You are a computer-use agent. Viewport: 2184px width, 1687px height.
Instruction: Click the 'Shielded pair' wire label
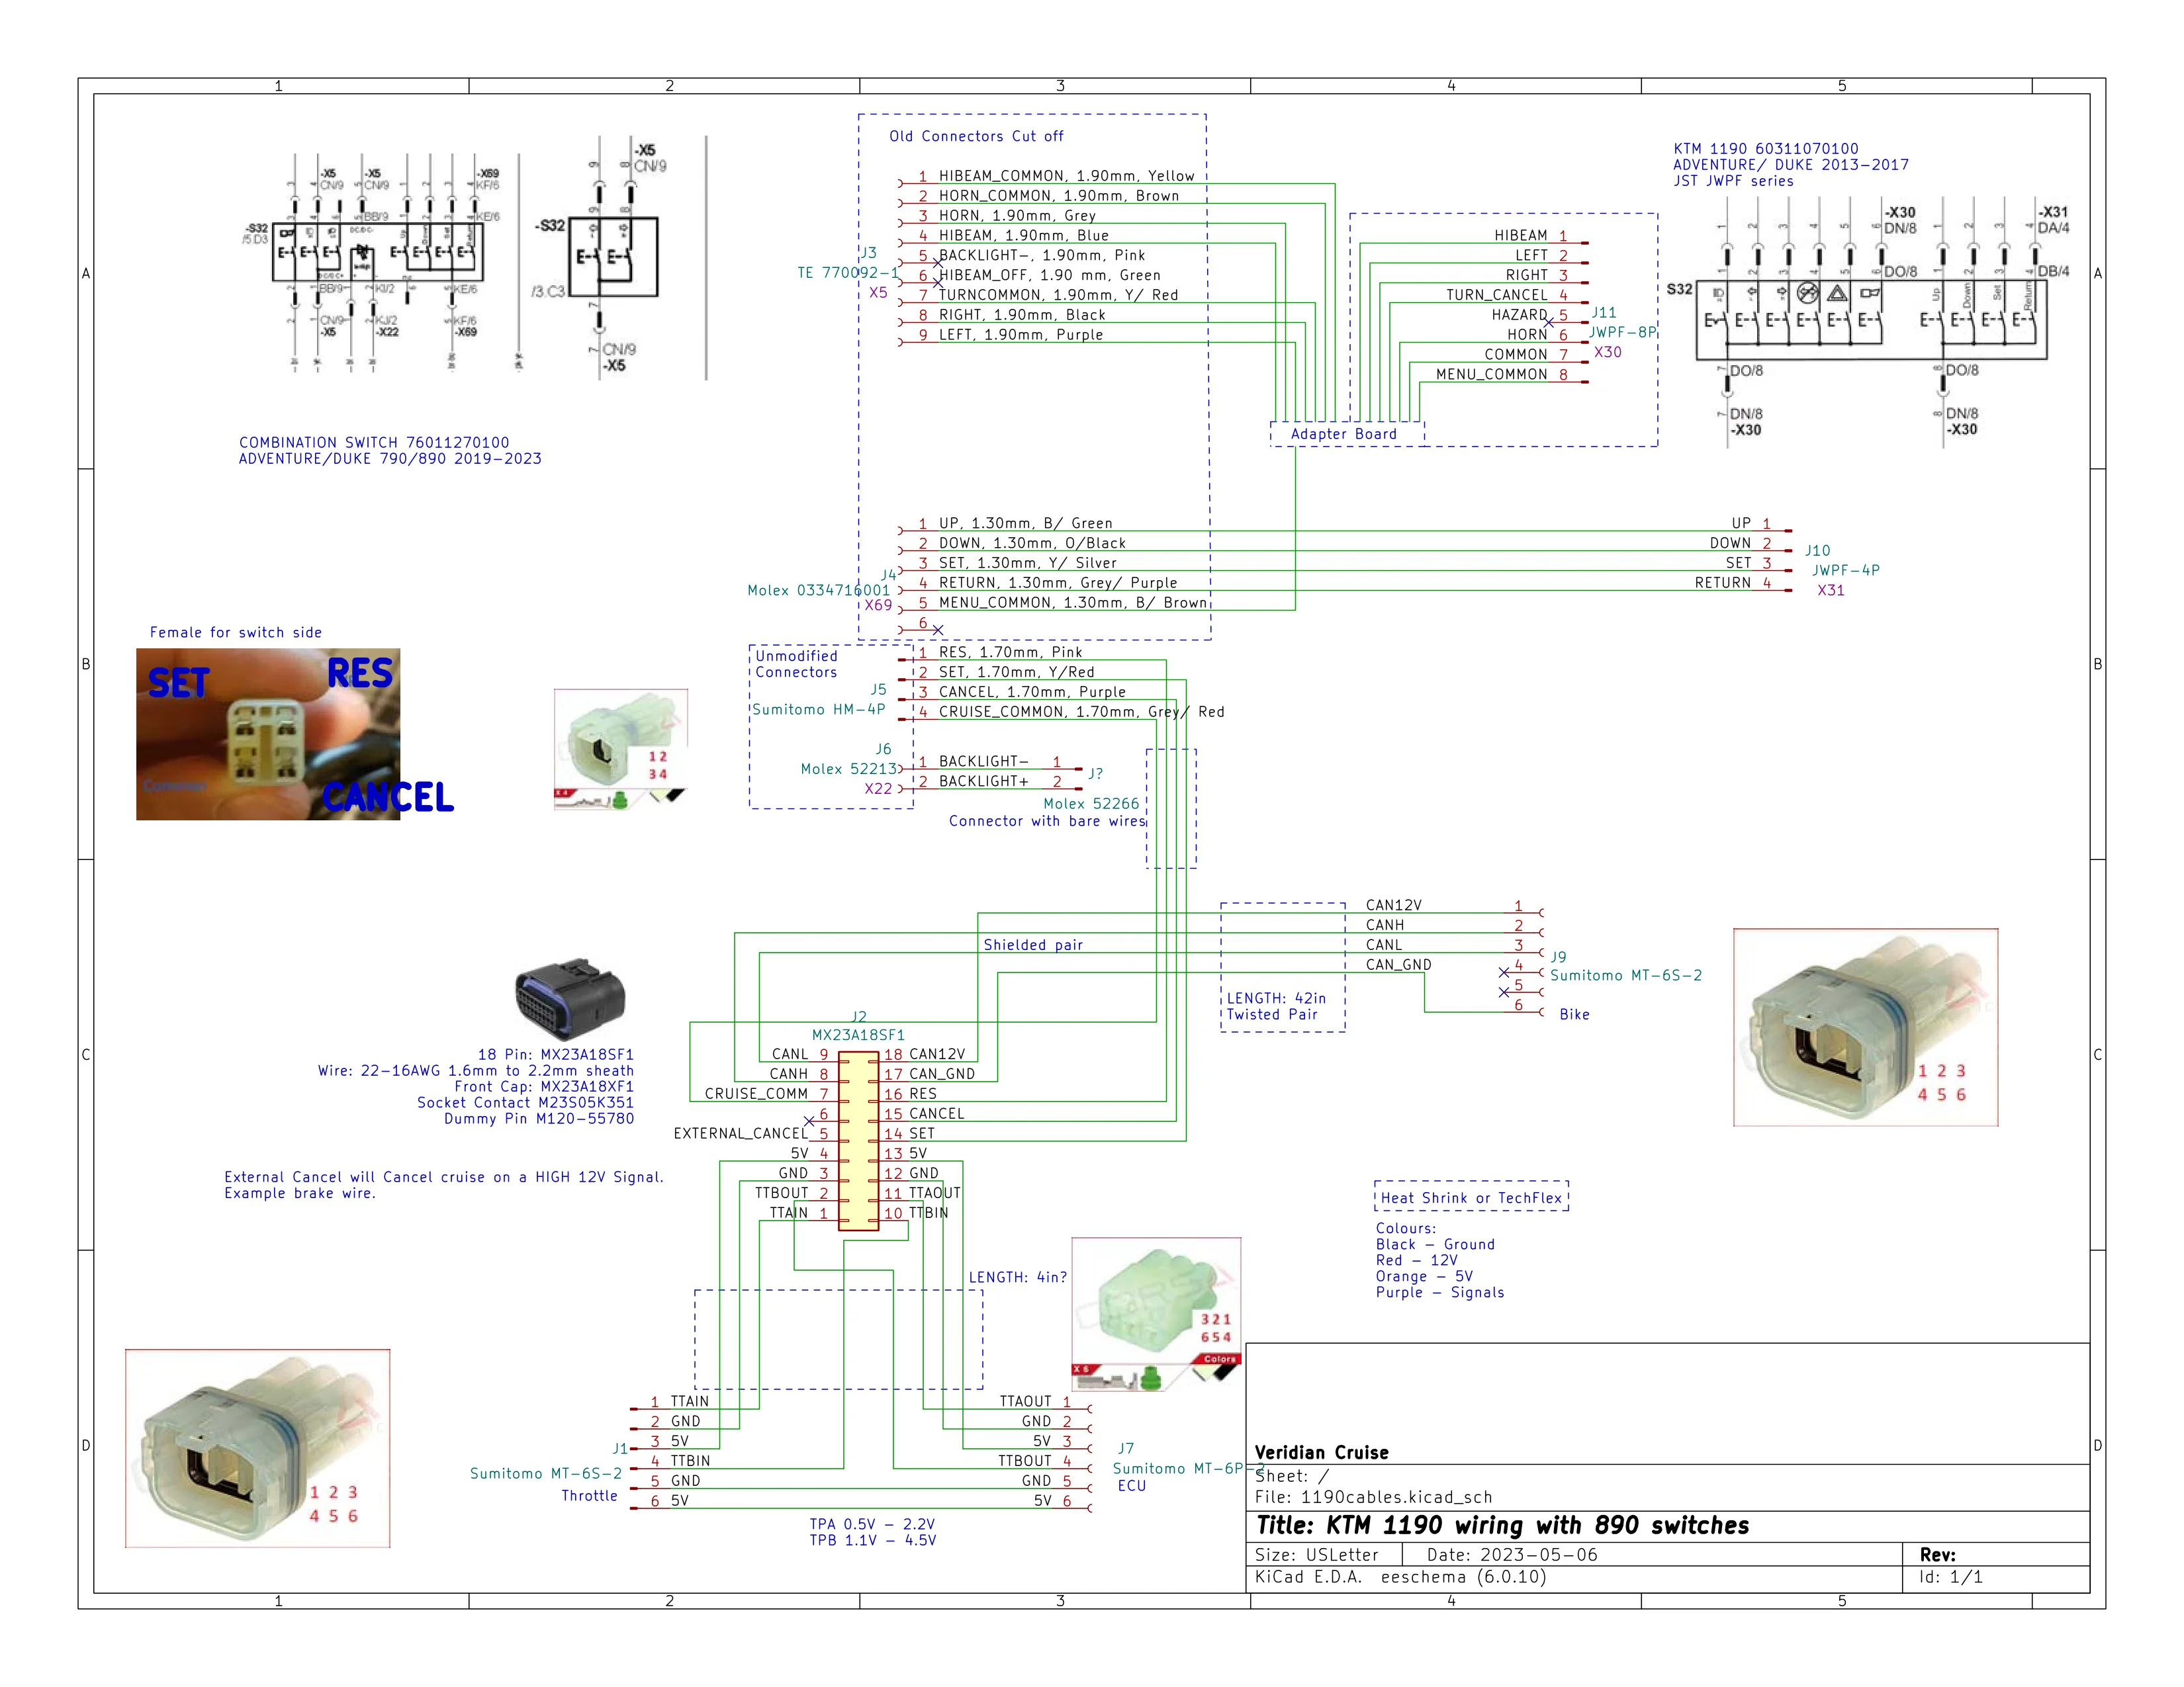pyautogui.click(x=1033, y=945)
